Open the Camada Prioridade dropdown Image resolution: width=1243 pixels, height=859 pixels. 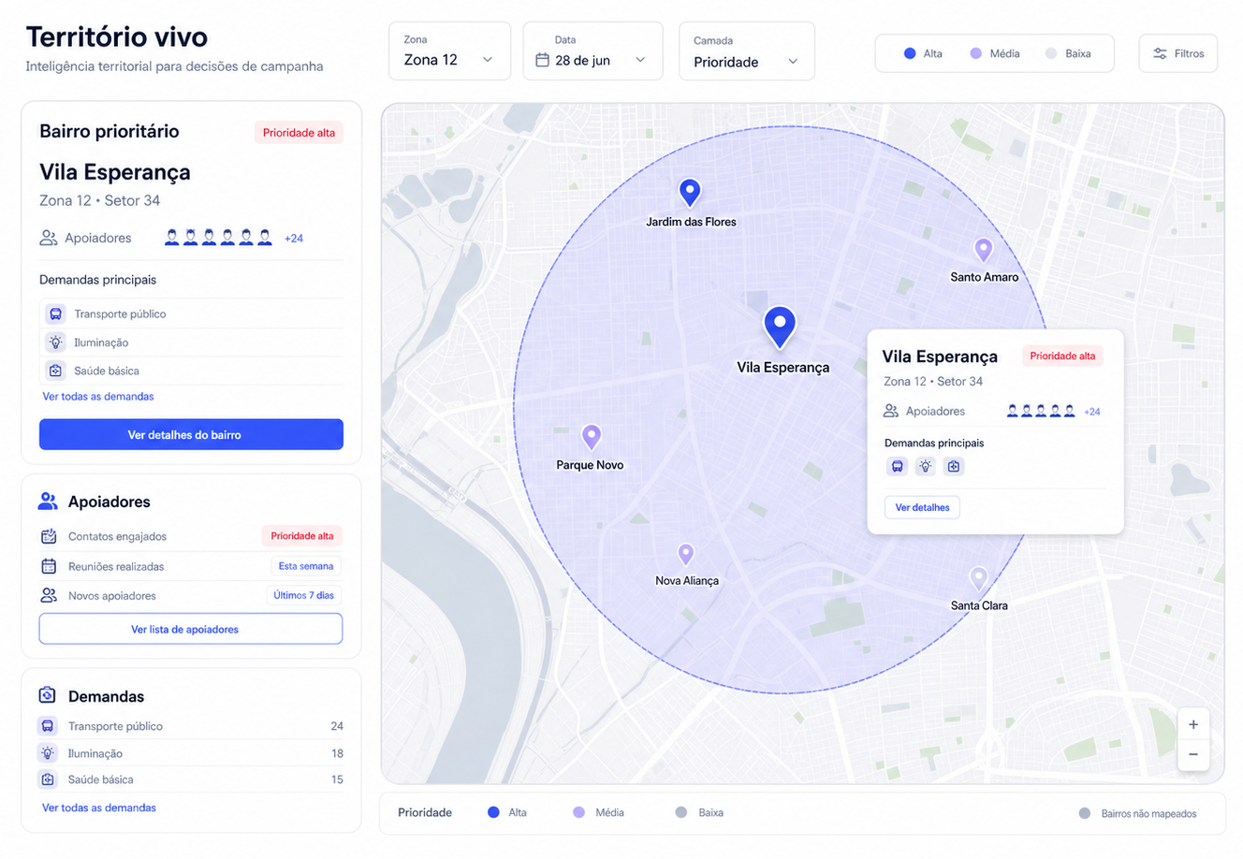click(747, 51)
